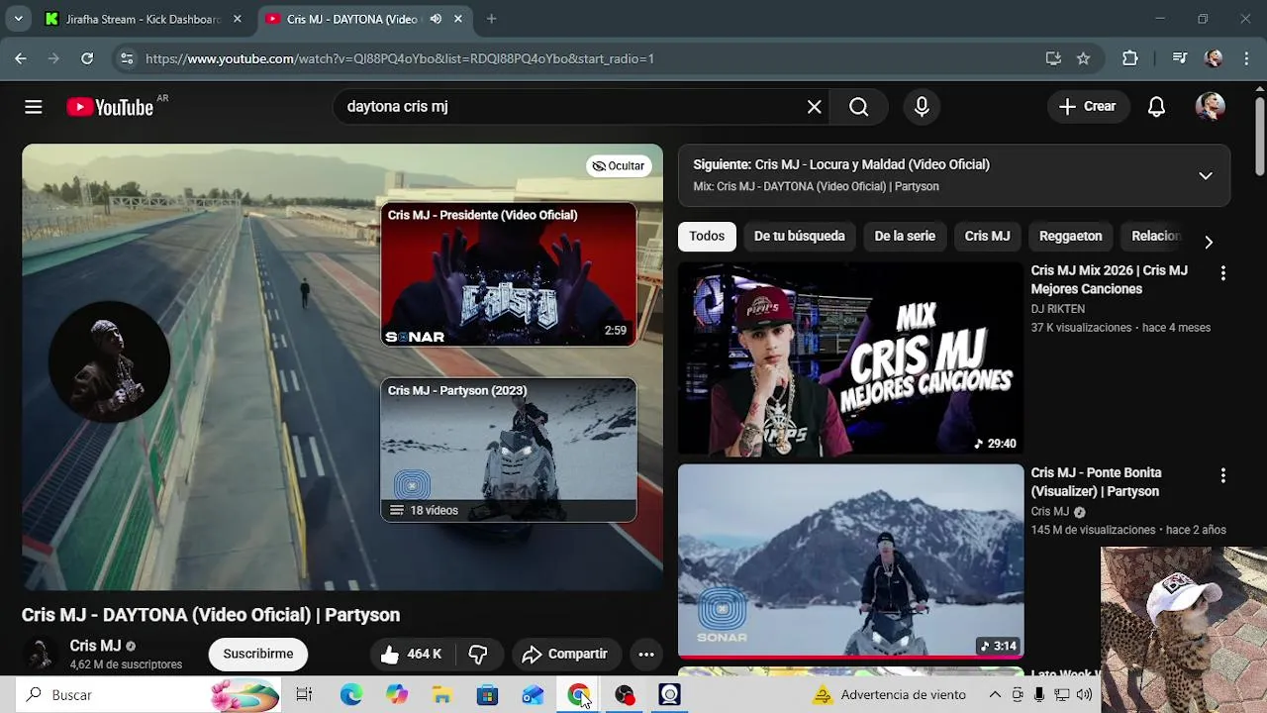Open Outlook from the taskbar
Screen dimensions: 1267x713
pos(534,695)
